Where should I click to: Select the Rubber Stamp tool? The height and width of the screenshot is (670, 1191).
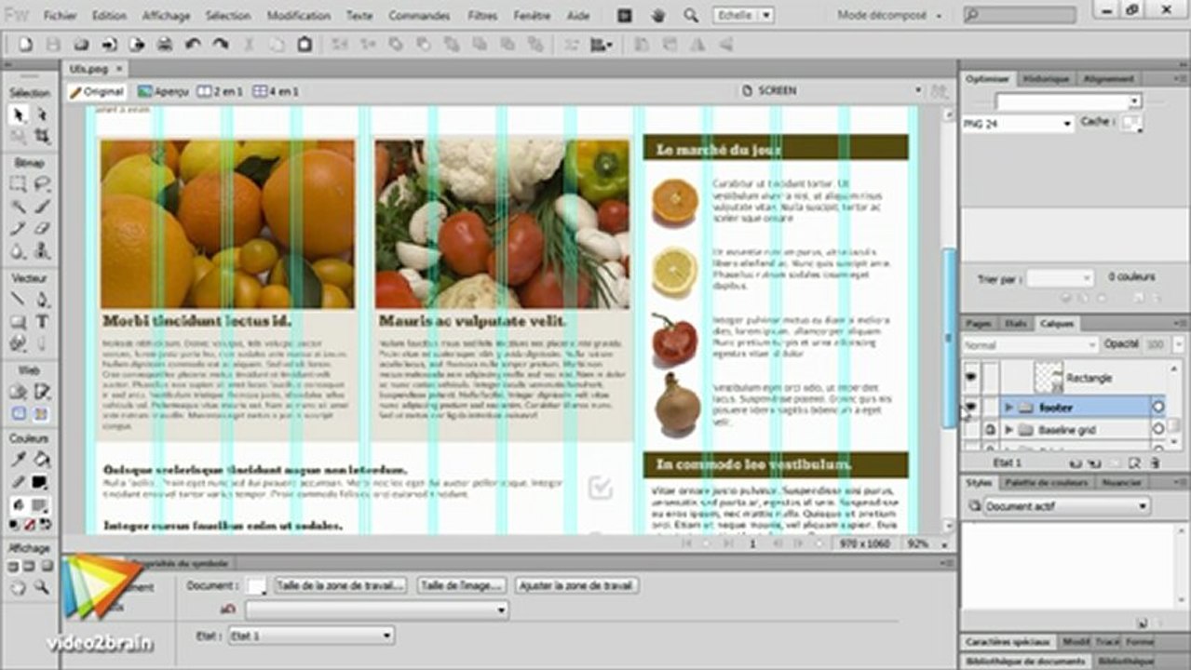[42, 251]
